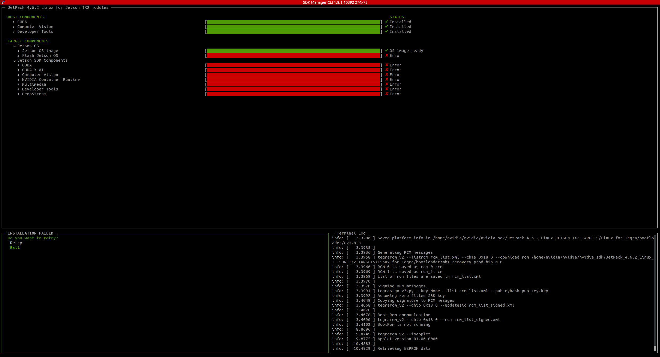Collapse the Jetson OS tree node
The width and height of the screenshot is (660, 357).
14,46
